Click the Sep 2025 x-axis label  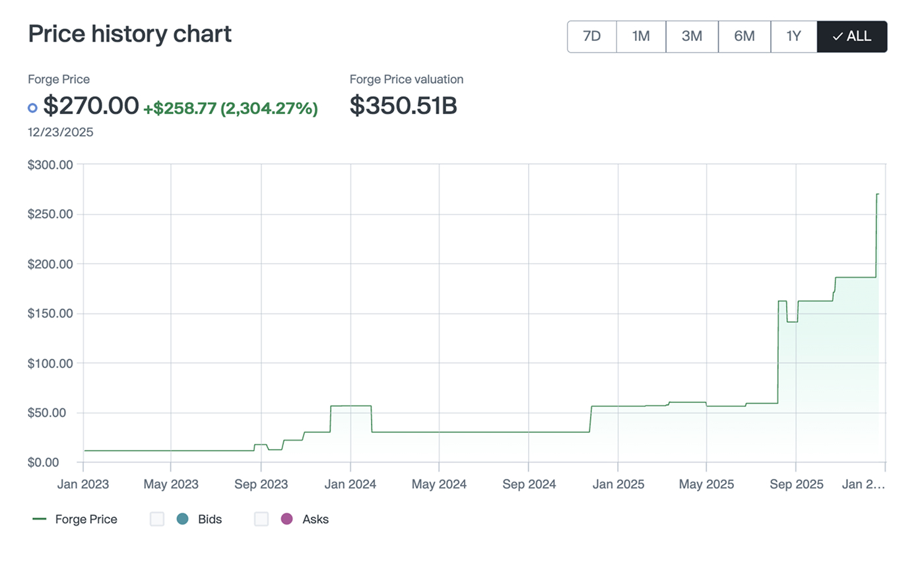coord(796,484)
